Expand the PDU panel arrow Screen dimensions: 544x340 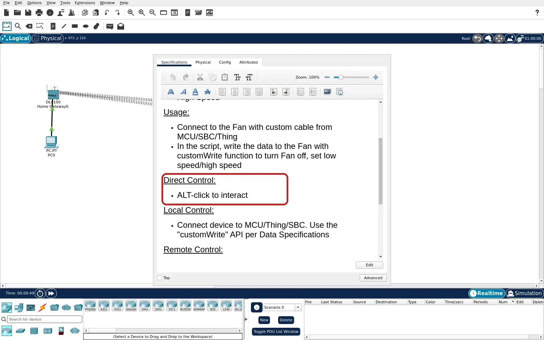[x=246, y=319]
